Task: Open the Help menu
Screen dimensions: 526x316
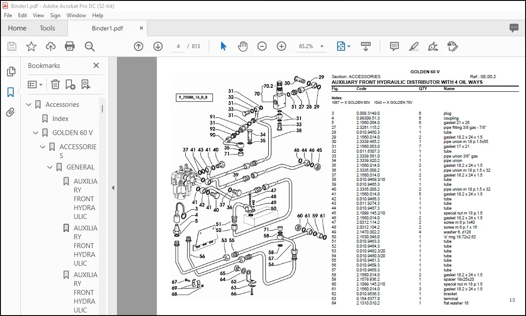Action: point(98,15)
